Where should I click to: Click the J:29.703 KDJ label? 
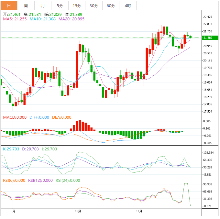point(49,149)
